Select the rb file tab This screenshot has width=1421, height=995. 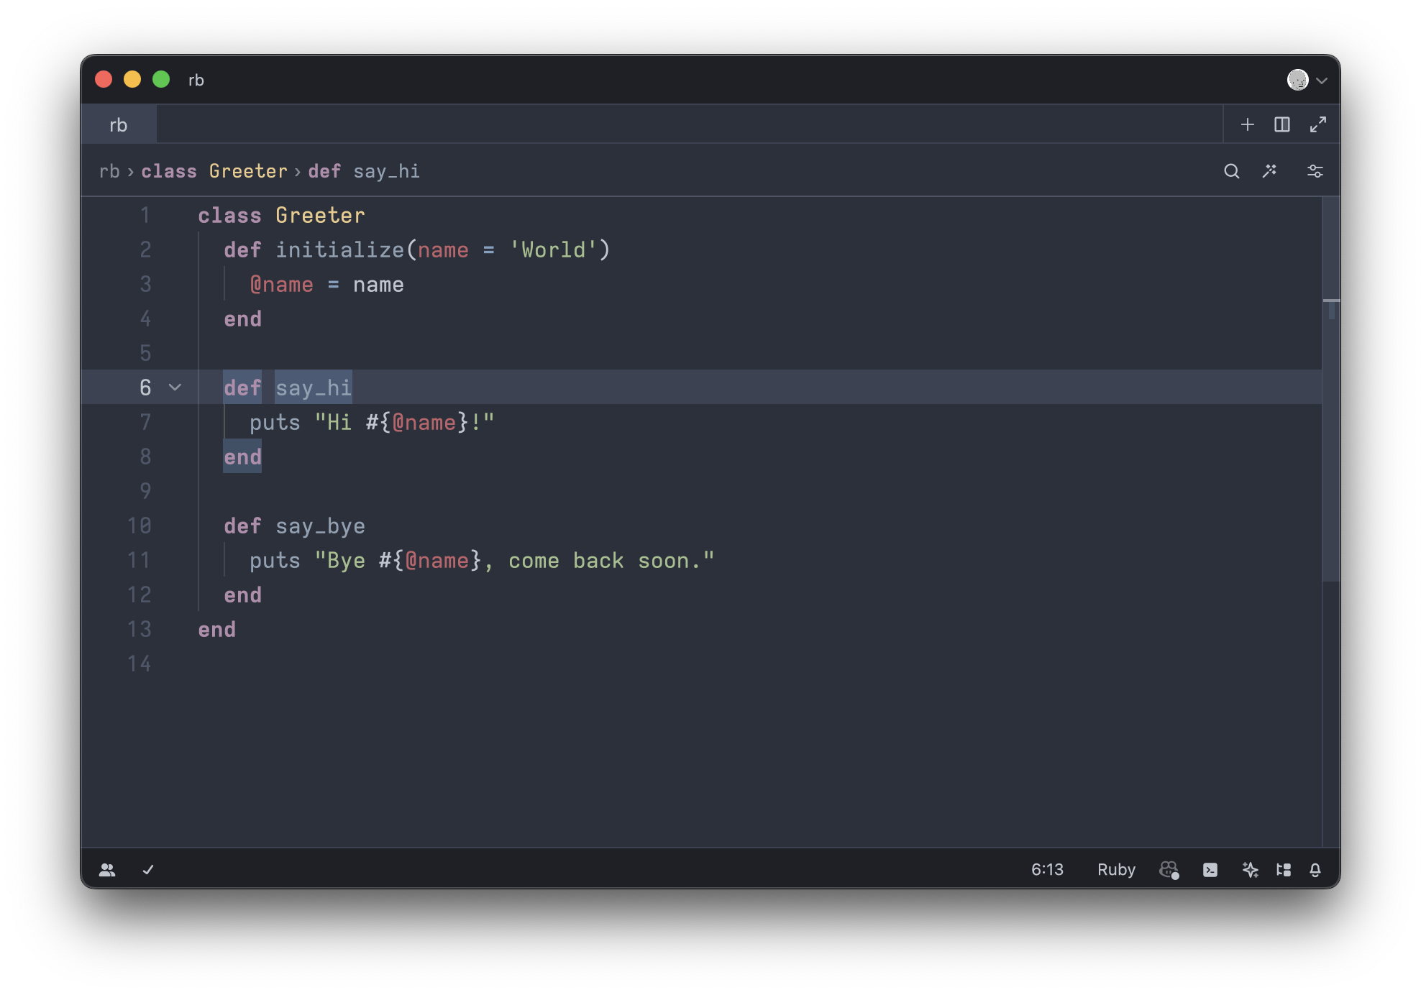[119, 125]
